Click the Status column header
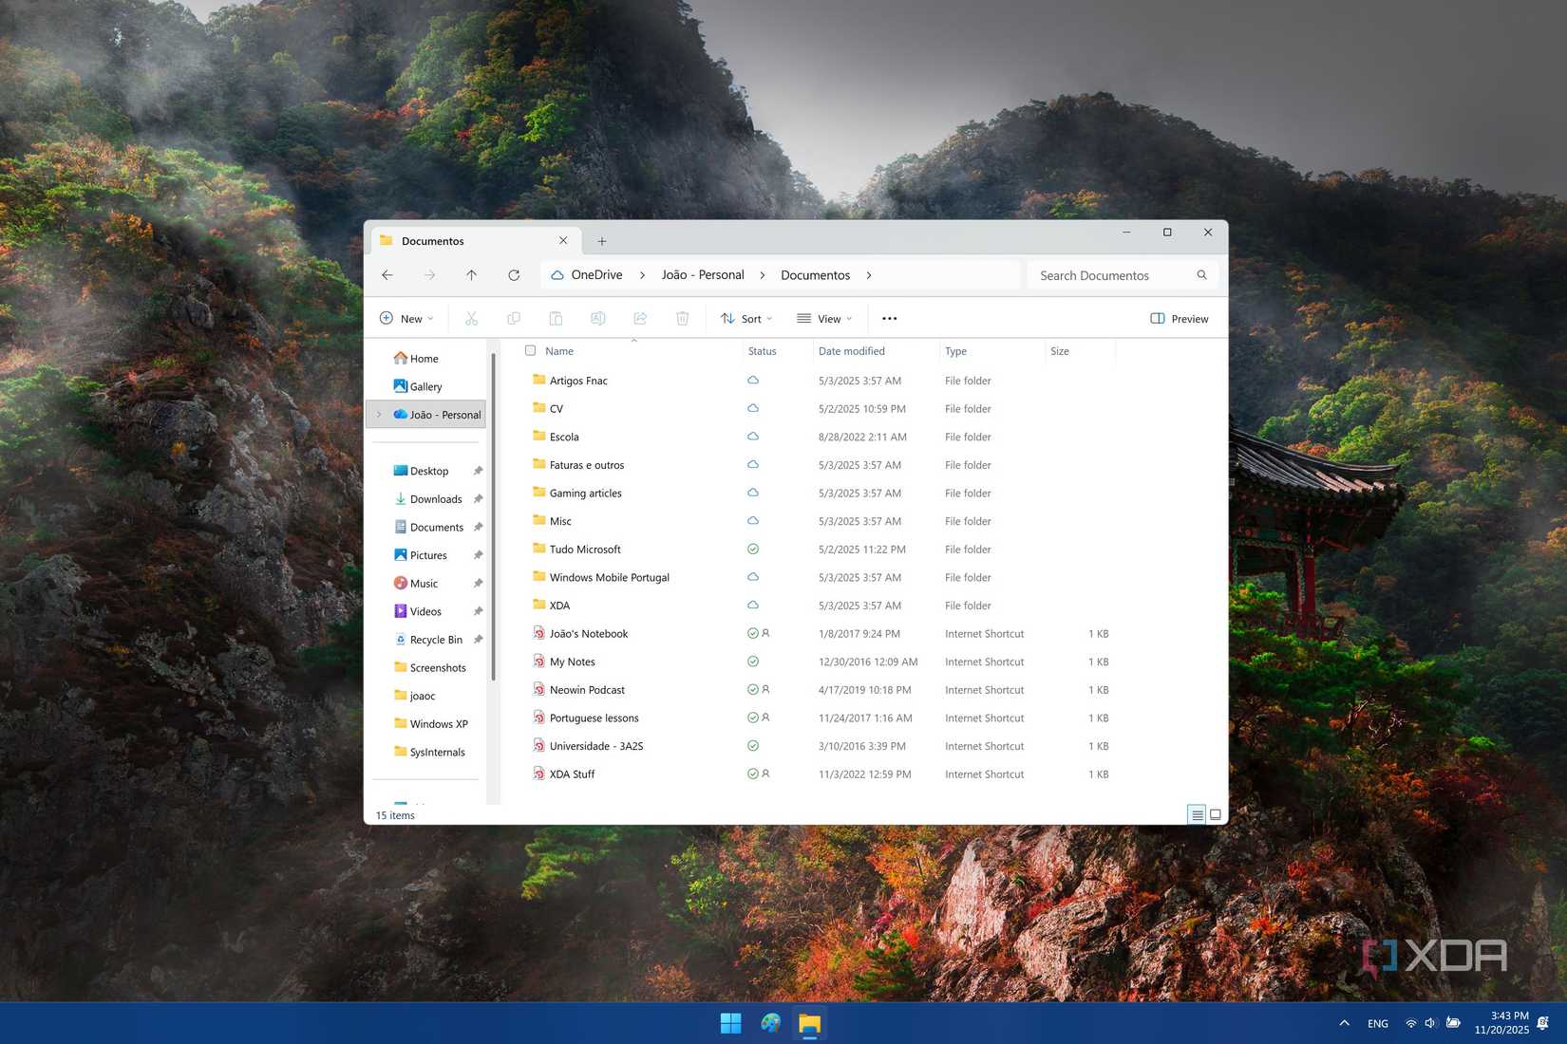The height and width of the screenshot is (1044, 1567). click(x=763, y=351)
